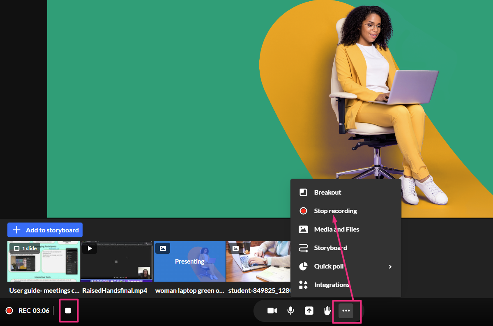Open Media and Files
Screen dimensions: 493x326
336,229
